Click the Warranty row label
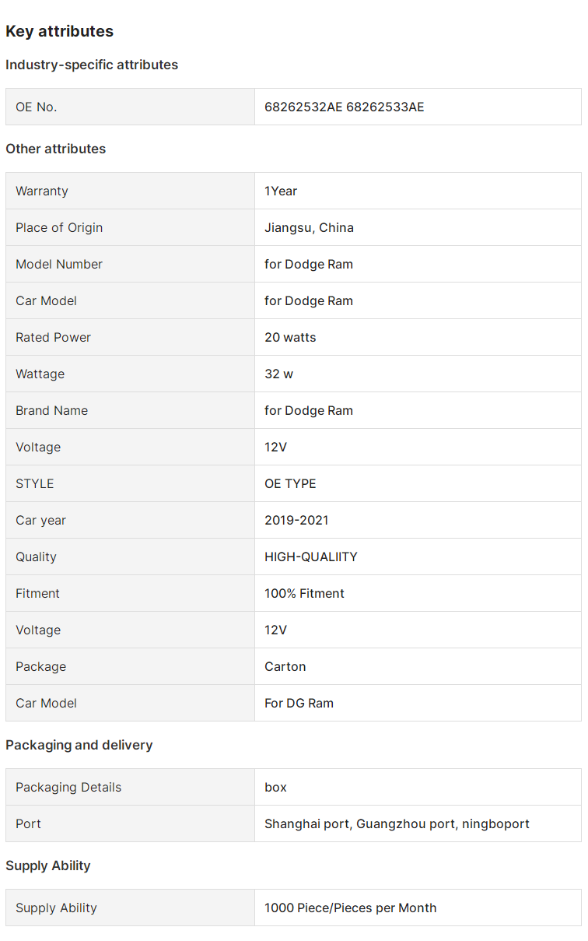The image size is (588, 941). coord(42,191)
